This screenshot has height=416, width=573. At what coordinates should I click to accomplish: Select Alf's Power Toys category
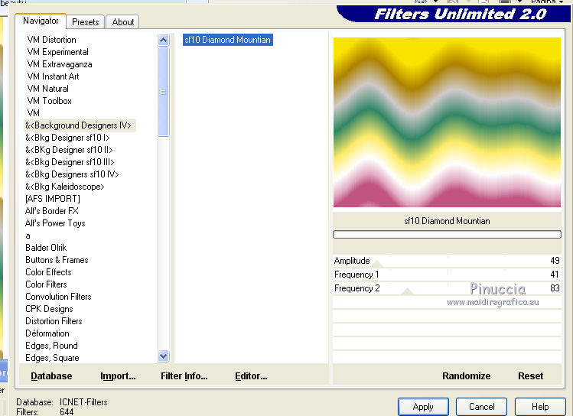[x=55, y=223]
